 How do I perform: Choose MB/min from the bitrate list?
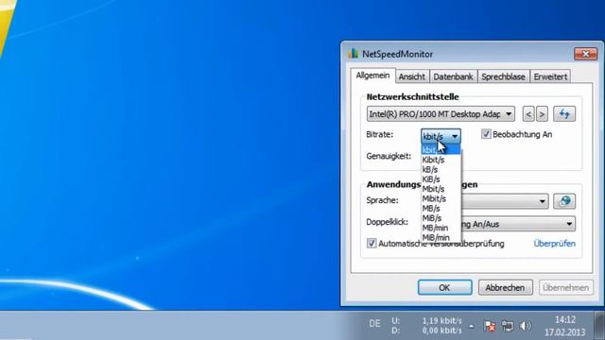pyautogui.click(x=441, y=228)
